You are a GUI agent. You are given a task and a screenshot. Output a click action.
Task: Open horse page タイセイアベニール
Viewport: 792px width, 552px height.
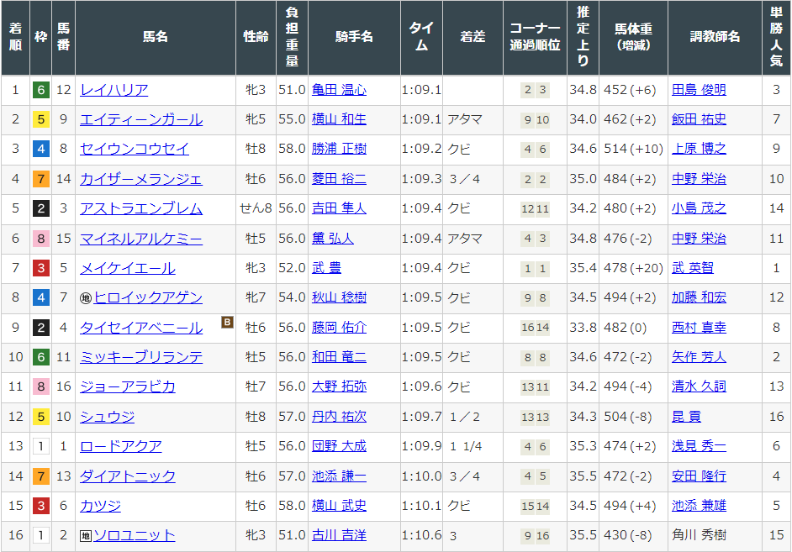(x=141, y=328)
